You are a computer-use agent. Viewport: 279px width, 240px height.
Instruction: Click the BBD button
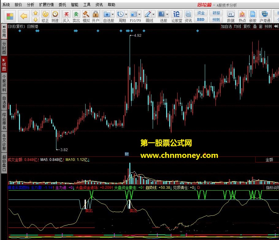point(201,19)
